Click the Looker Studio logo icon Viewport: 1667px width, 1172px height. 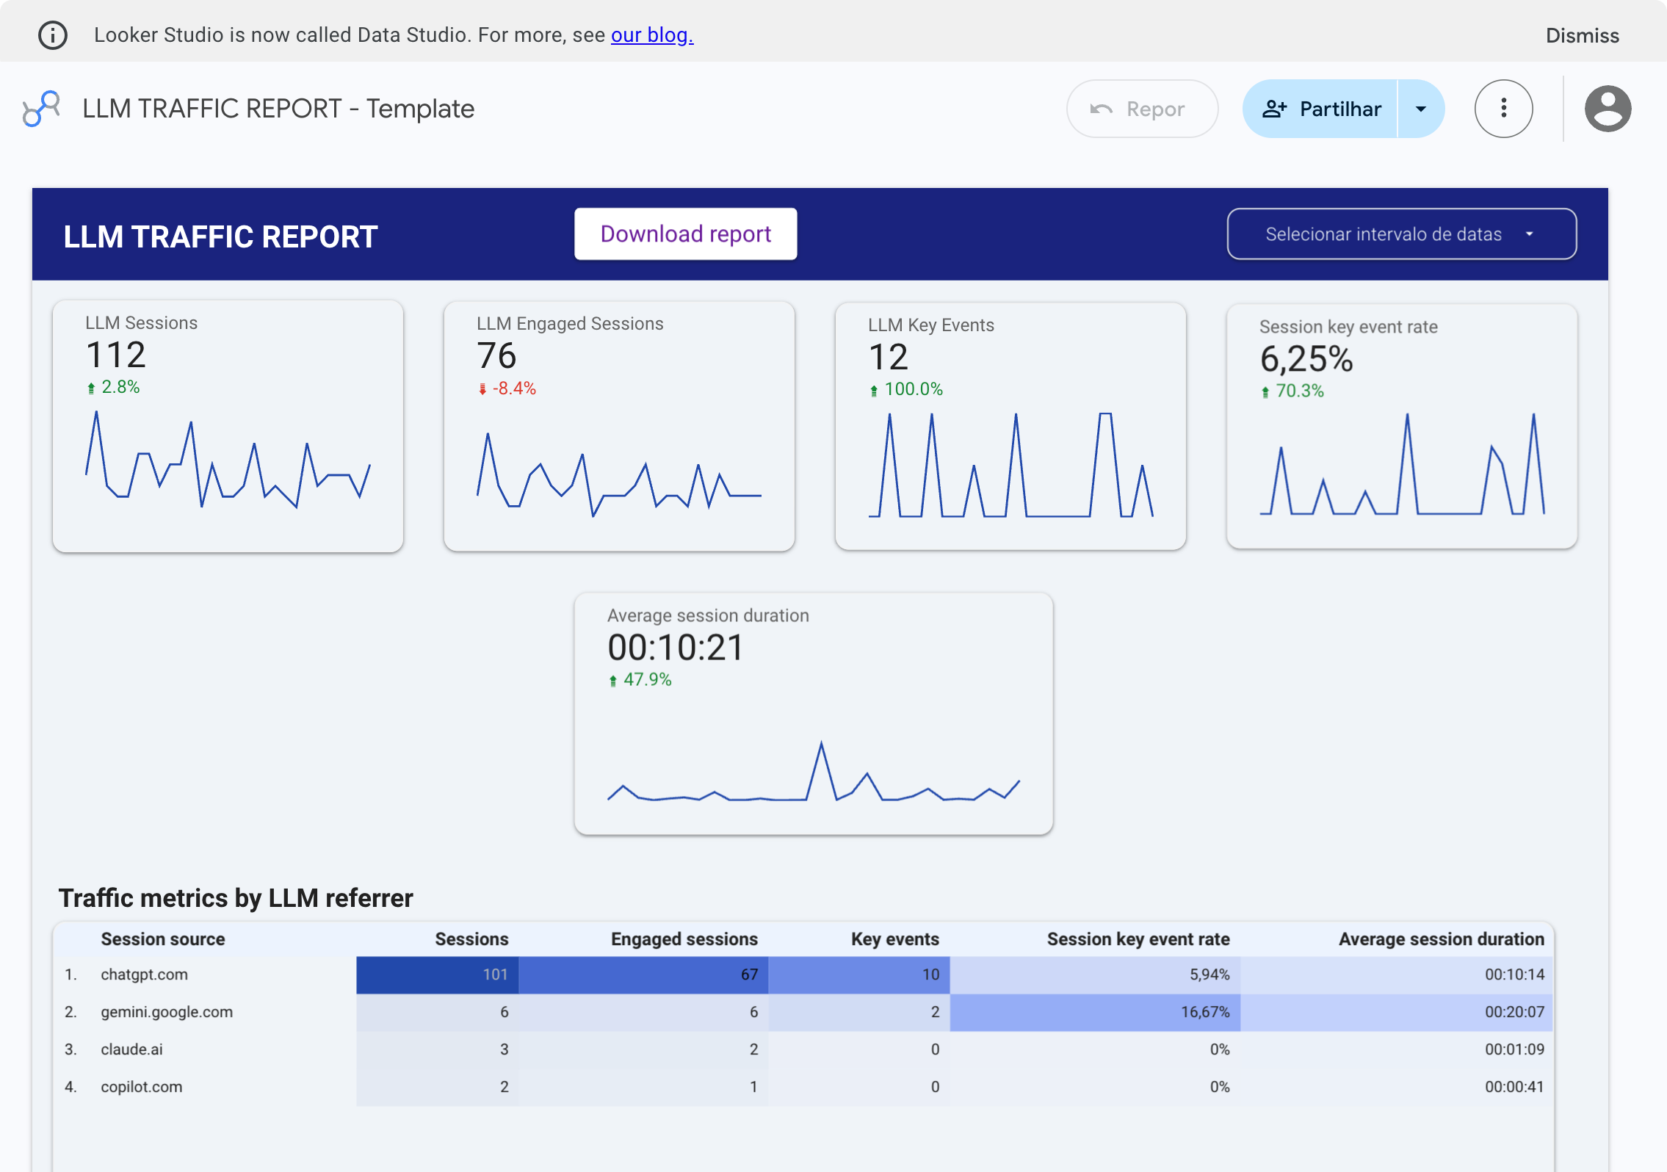click(x=40, y=108)
